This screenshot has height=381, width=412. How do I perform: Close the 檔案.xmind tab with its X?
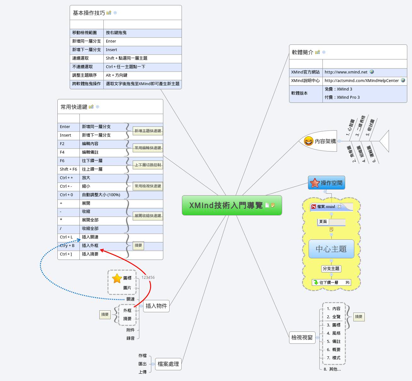coord(339,207)
